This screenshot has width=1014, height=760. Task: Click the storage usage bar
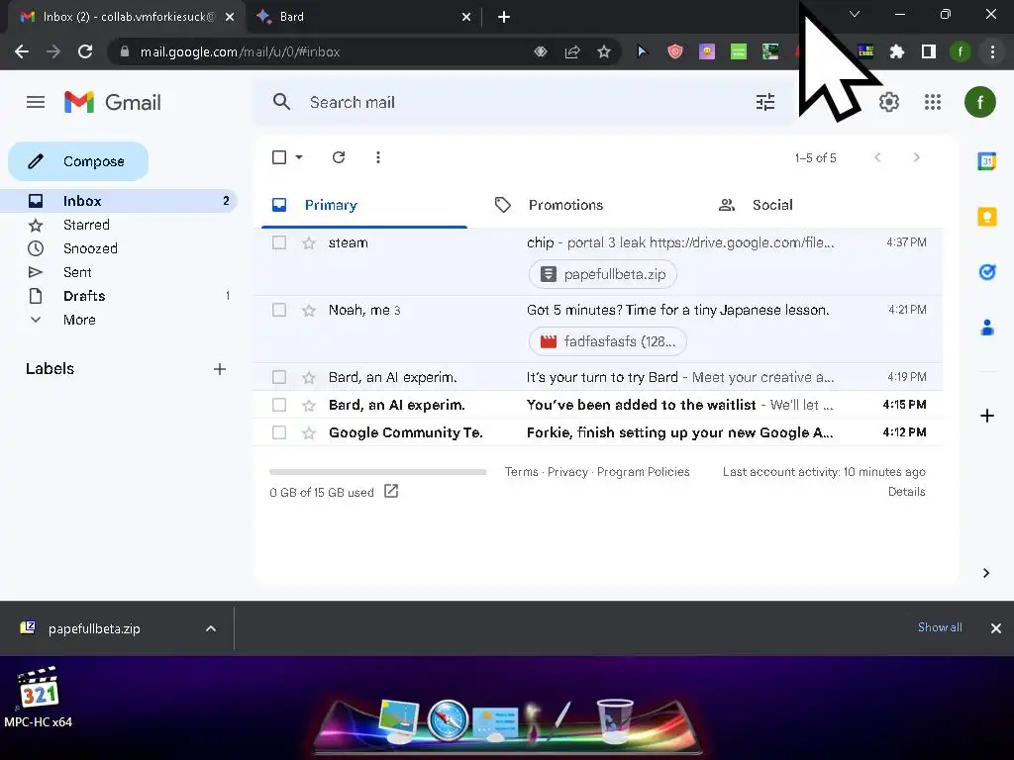pyautogui.click(x=377, y=472)
